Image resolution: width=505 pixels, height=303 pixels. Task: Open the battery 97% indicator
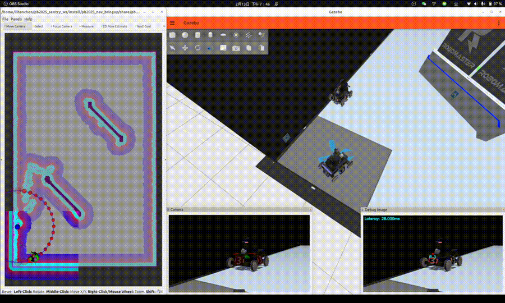495,4
